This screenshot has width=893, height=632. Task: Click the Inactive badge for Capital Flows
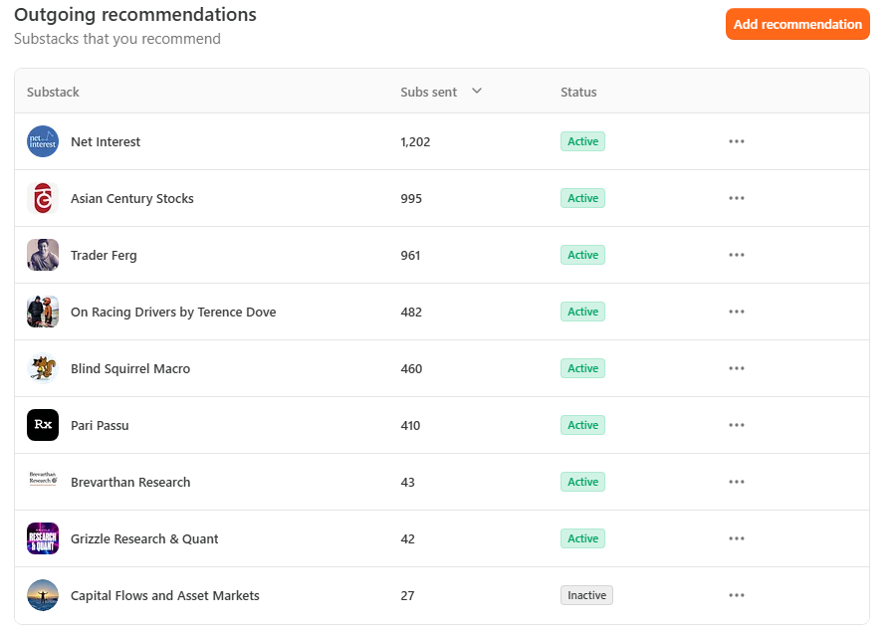click(586, 595)
